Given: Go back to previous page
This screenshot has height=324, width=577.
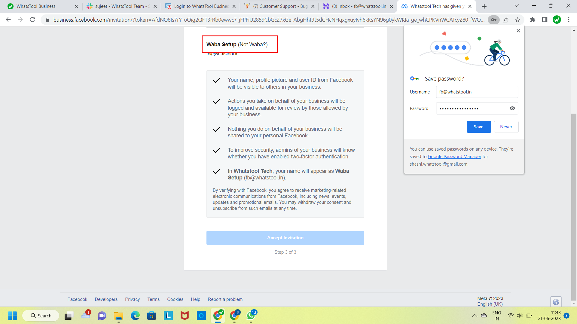Looking at the screenshot, I should point(8,20).
